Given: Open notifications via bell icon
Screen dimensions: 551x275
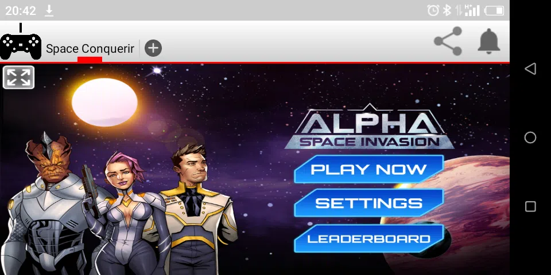Looking at the screenshot, I should (488, 41).
